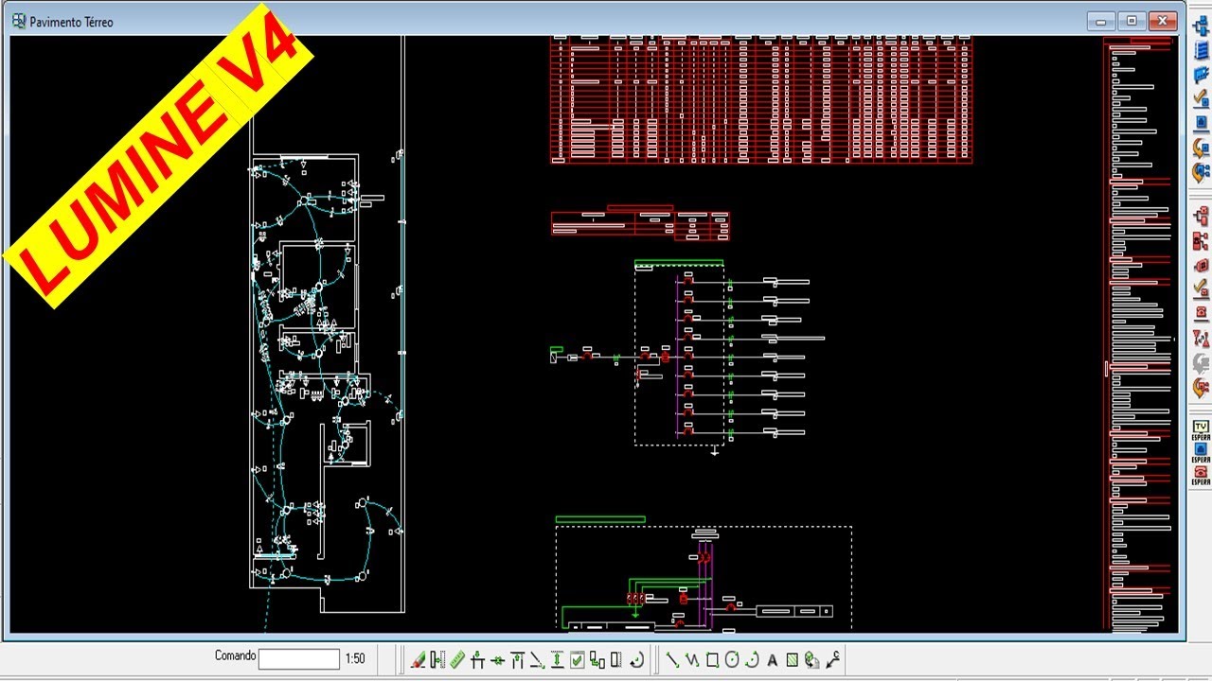Select the green ruler measure tool
Screen dimensions: 1212x681
coord(457,659)
